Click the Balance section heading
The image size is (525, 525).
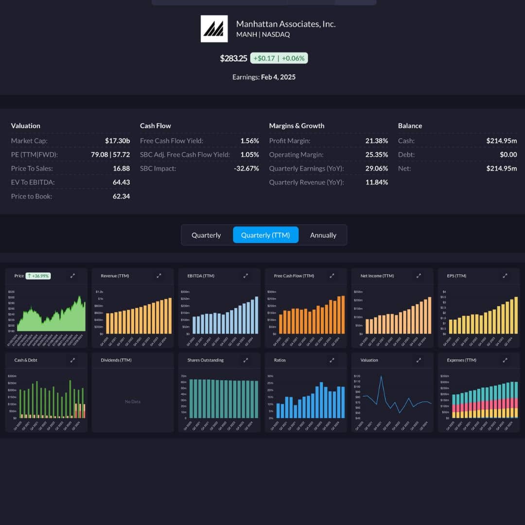(410, 126)
